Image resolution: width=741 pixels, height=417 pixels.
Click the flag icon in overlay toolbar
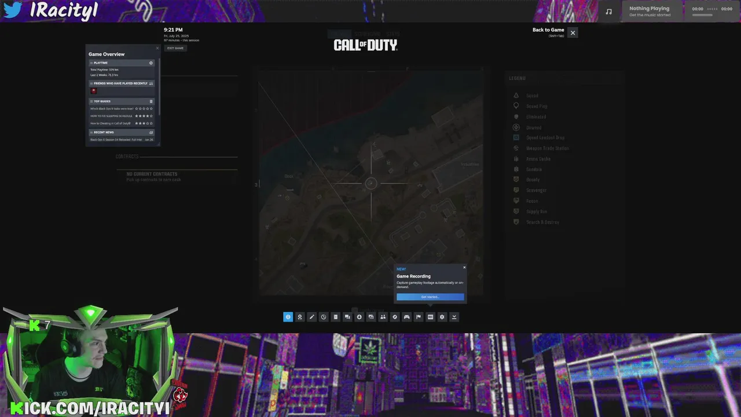tap(419, 317)
